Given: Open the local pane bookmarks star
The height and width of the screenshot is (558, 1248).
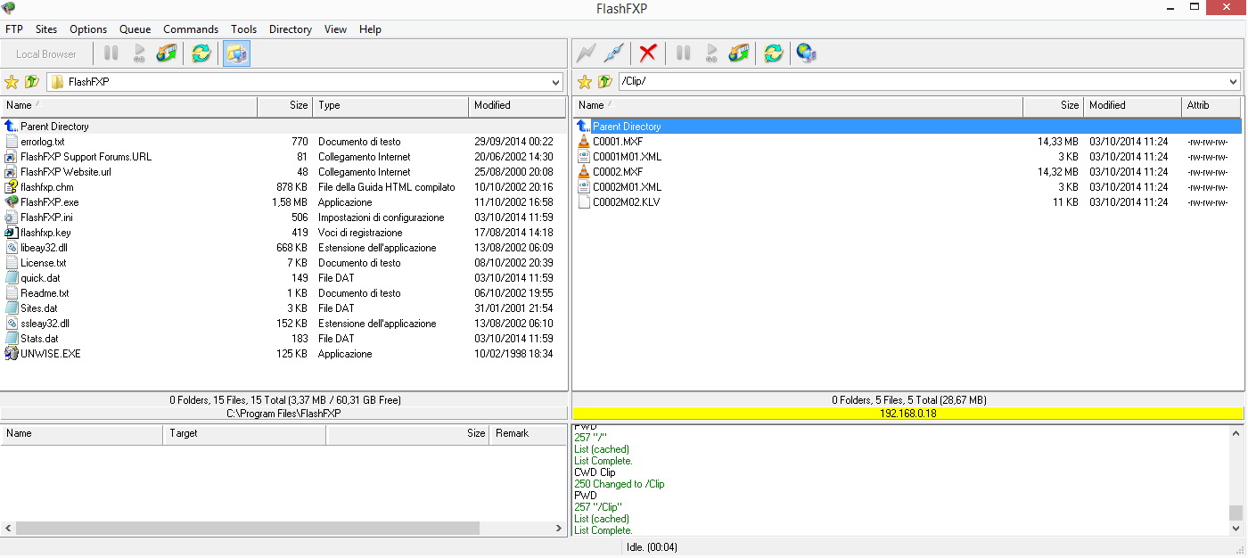Looking at the screenshot, I should (12, 82).
